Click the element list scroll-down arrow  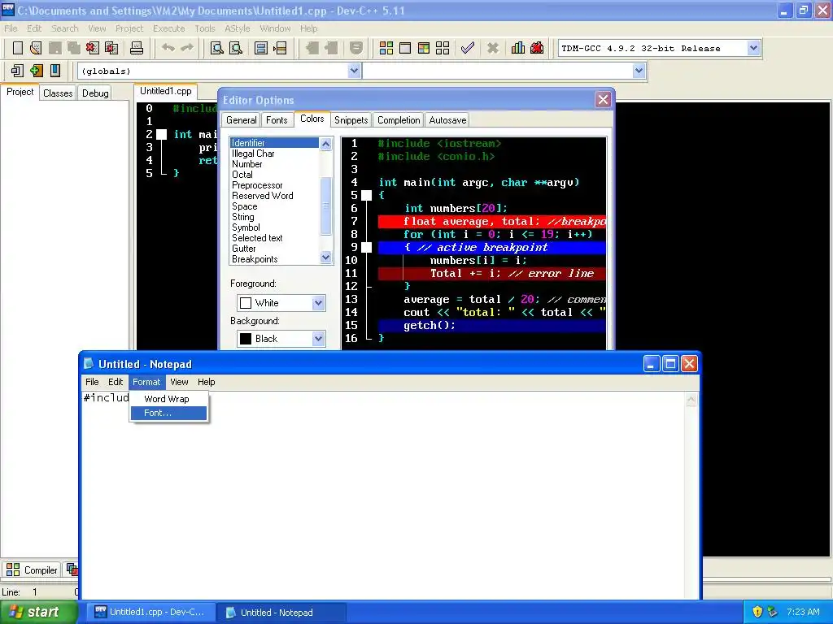point(325,258)
